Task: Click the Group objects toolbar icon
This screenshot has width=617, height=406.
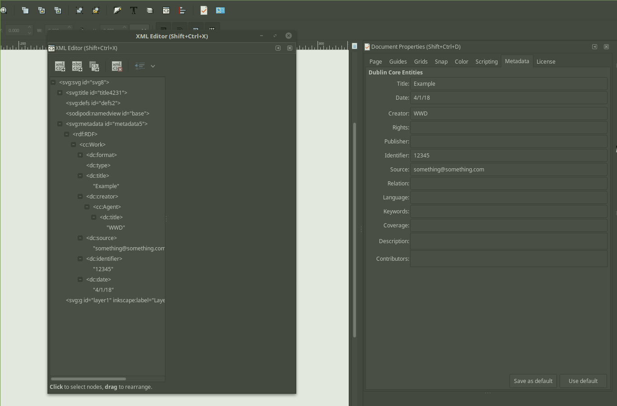Action: click(79, 10)
